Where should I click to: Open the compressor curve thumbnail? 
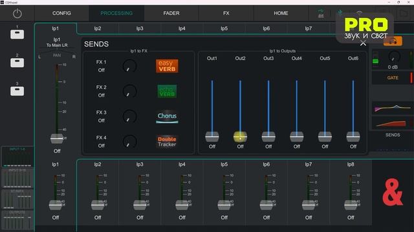(x=393, y=123)
